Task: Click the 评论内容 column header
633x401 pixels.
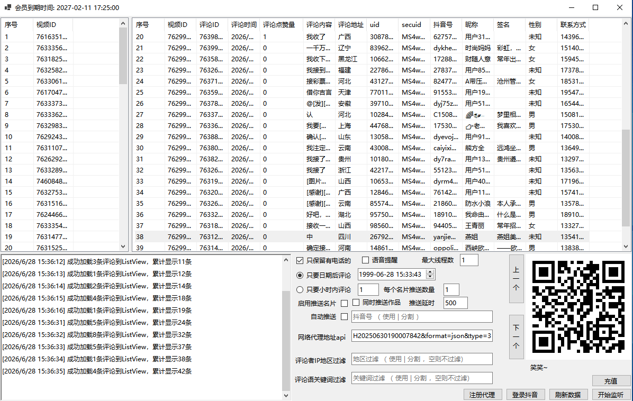Action: pos(319,25)
